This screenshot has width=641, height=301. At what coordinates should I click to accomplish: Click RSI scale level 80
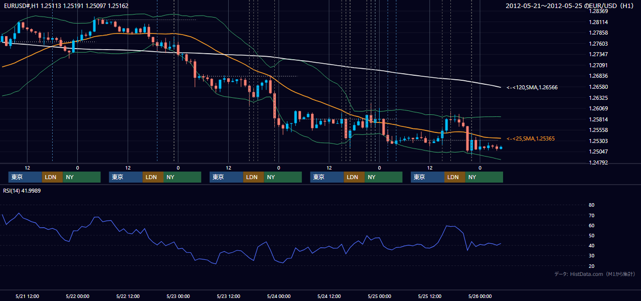[591, 205]
